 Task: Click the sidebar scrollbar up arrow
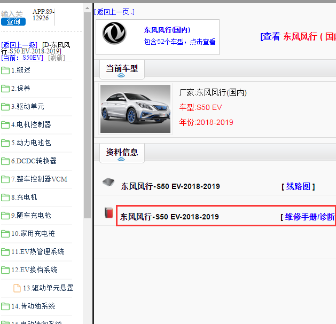87,9
